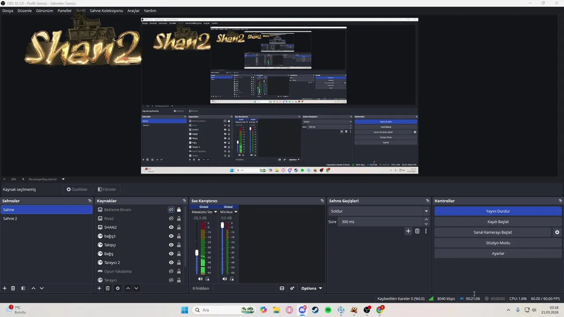Open advanced audio properties gears icon
Screen dimensions: 564x317
[x=292, y=288]
